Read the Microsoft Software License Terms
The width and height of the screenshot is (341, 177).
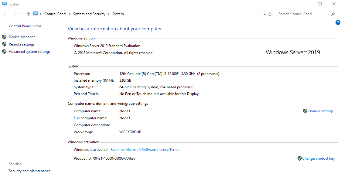(145, 149)
